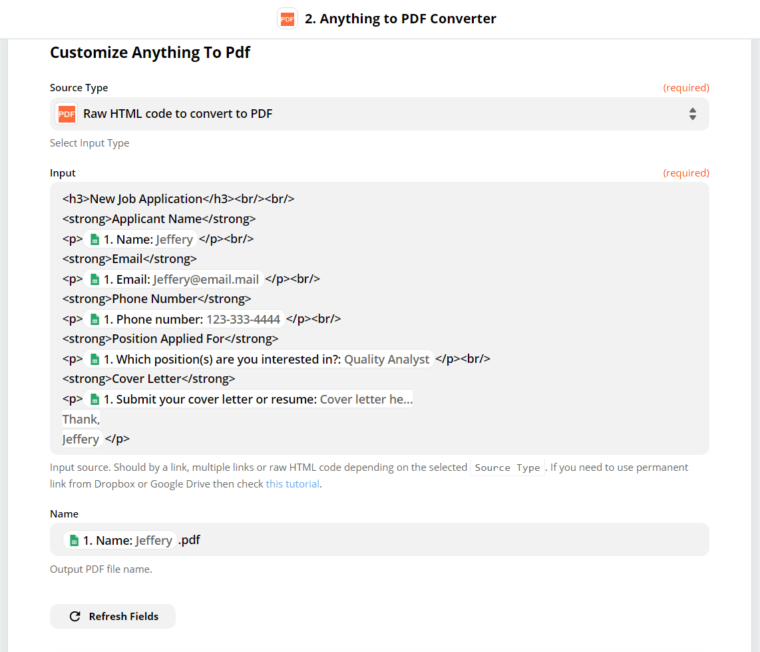760x652 pixels.
Task: Click the up-down chevron on Source Type
Action: point(693,114)
